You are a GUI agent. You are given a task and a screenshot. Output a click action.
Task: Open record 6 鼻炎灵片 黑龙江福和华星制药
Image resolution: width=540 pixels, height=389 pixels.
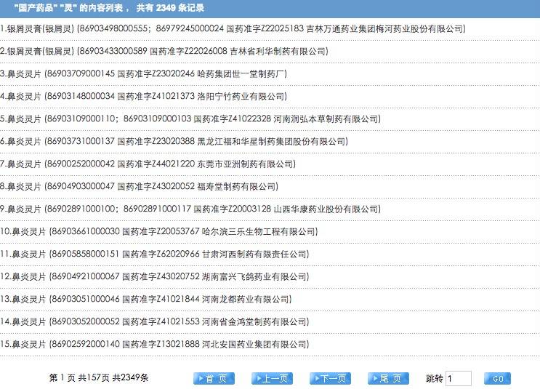click(174, 141)
